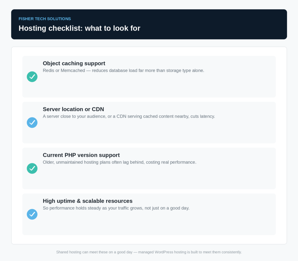Select the 'Server location or CDN' heading
This screenshot has height=261, width=298.
pos(73,109)
